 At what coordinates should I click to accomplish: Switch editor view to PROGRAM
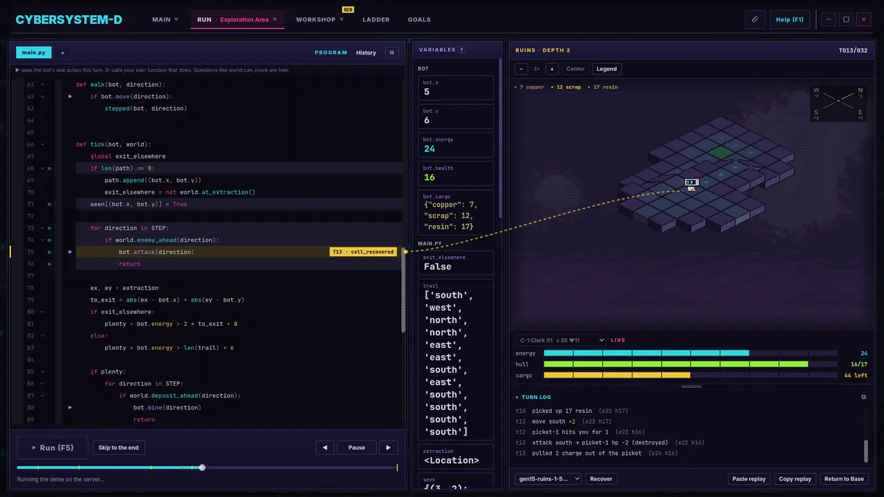[331, 52]
